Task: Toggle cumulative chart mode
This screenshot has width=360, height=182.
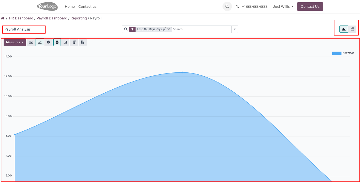Action: (x=65, y=42)
